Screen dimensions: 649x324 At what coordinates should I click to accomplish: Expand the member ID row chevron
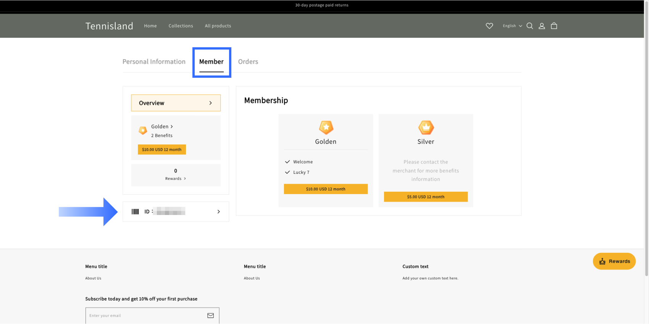point(218,212)
